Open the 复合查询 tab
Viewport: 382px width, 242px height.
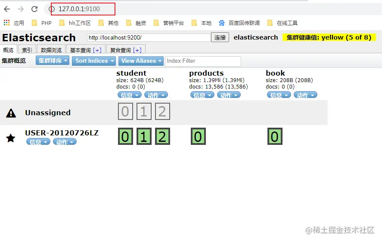pos(120,50)
